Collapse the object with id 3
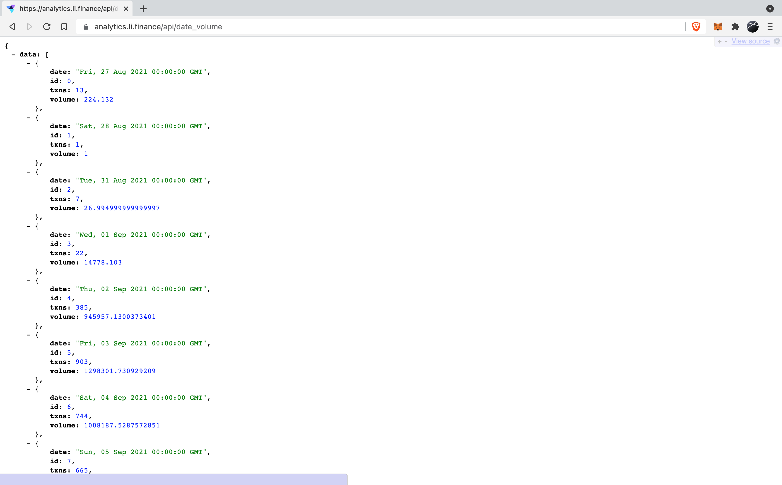The width and height of the screenshot is (782, 485). pos(29,226)
